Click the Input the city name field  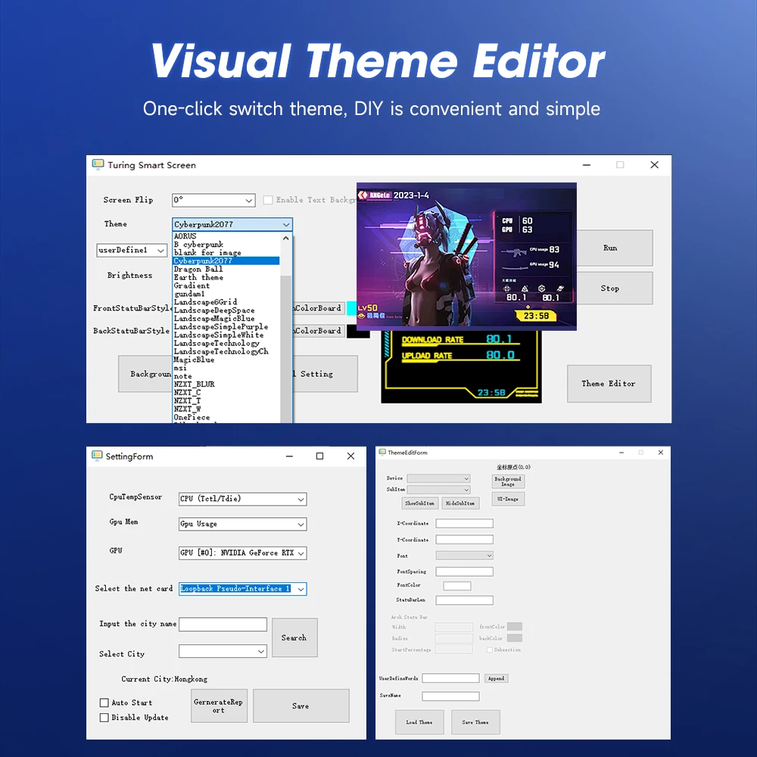223,625
